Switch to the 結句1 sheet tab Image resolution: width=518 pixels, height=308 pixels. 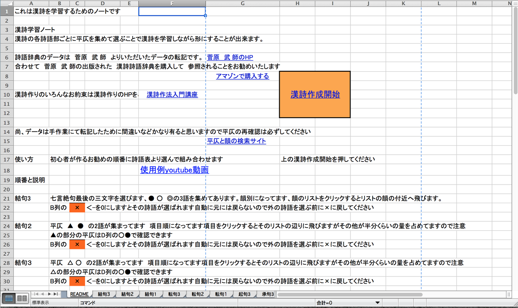(x=151, y=294)
